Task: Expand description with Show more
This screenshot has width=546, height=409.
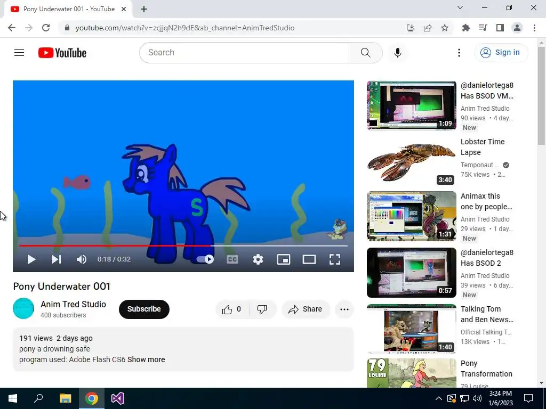Action: pos(146,359)
